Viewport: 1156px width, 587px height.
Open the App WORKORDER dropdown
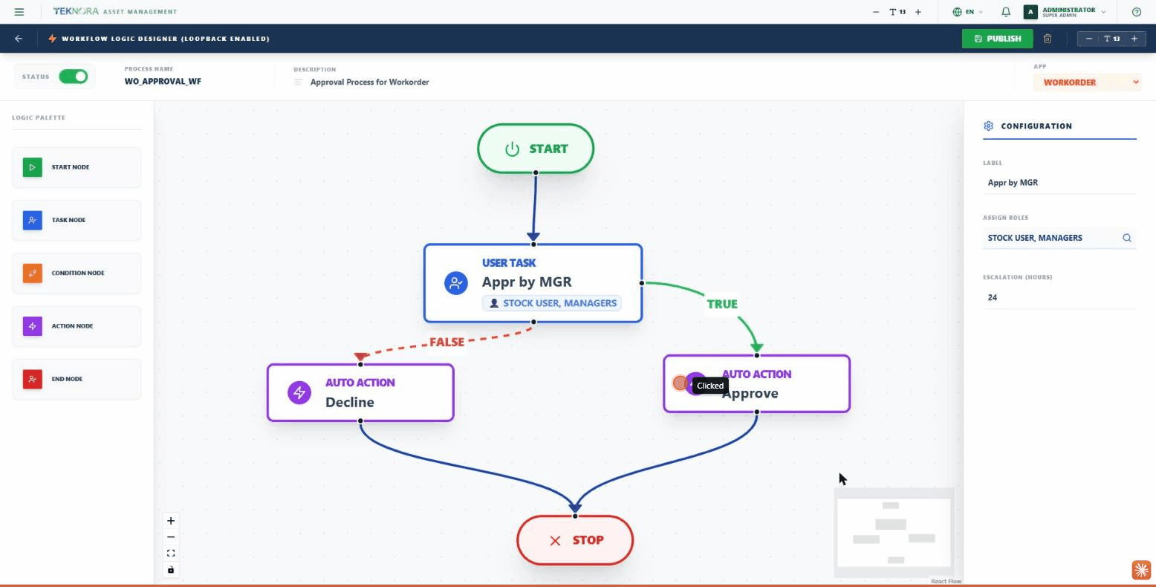(1087, 82)
